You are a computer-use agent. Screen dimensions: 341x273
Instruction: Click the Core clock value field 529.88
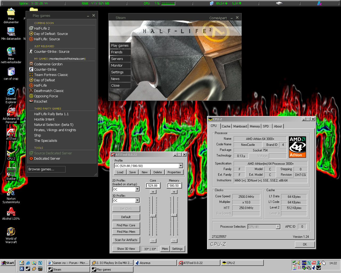tap(153, 186)
